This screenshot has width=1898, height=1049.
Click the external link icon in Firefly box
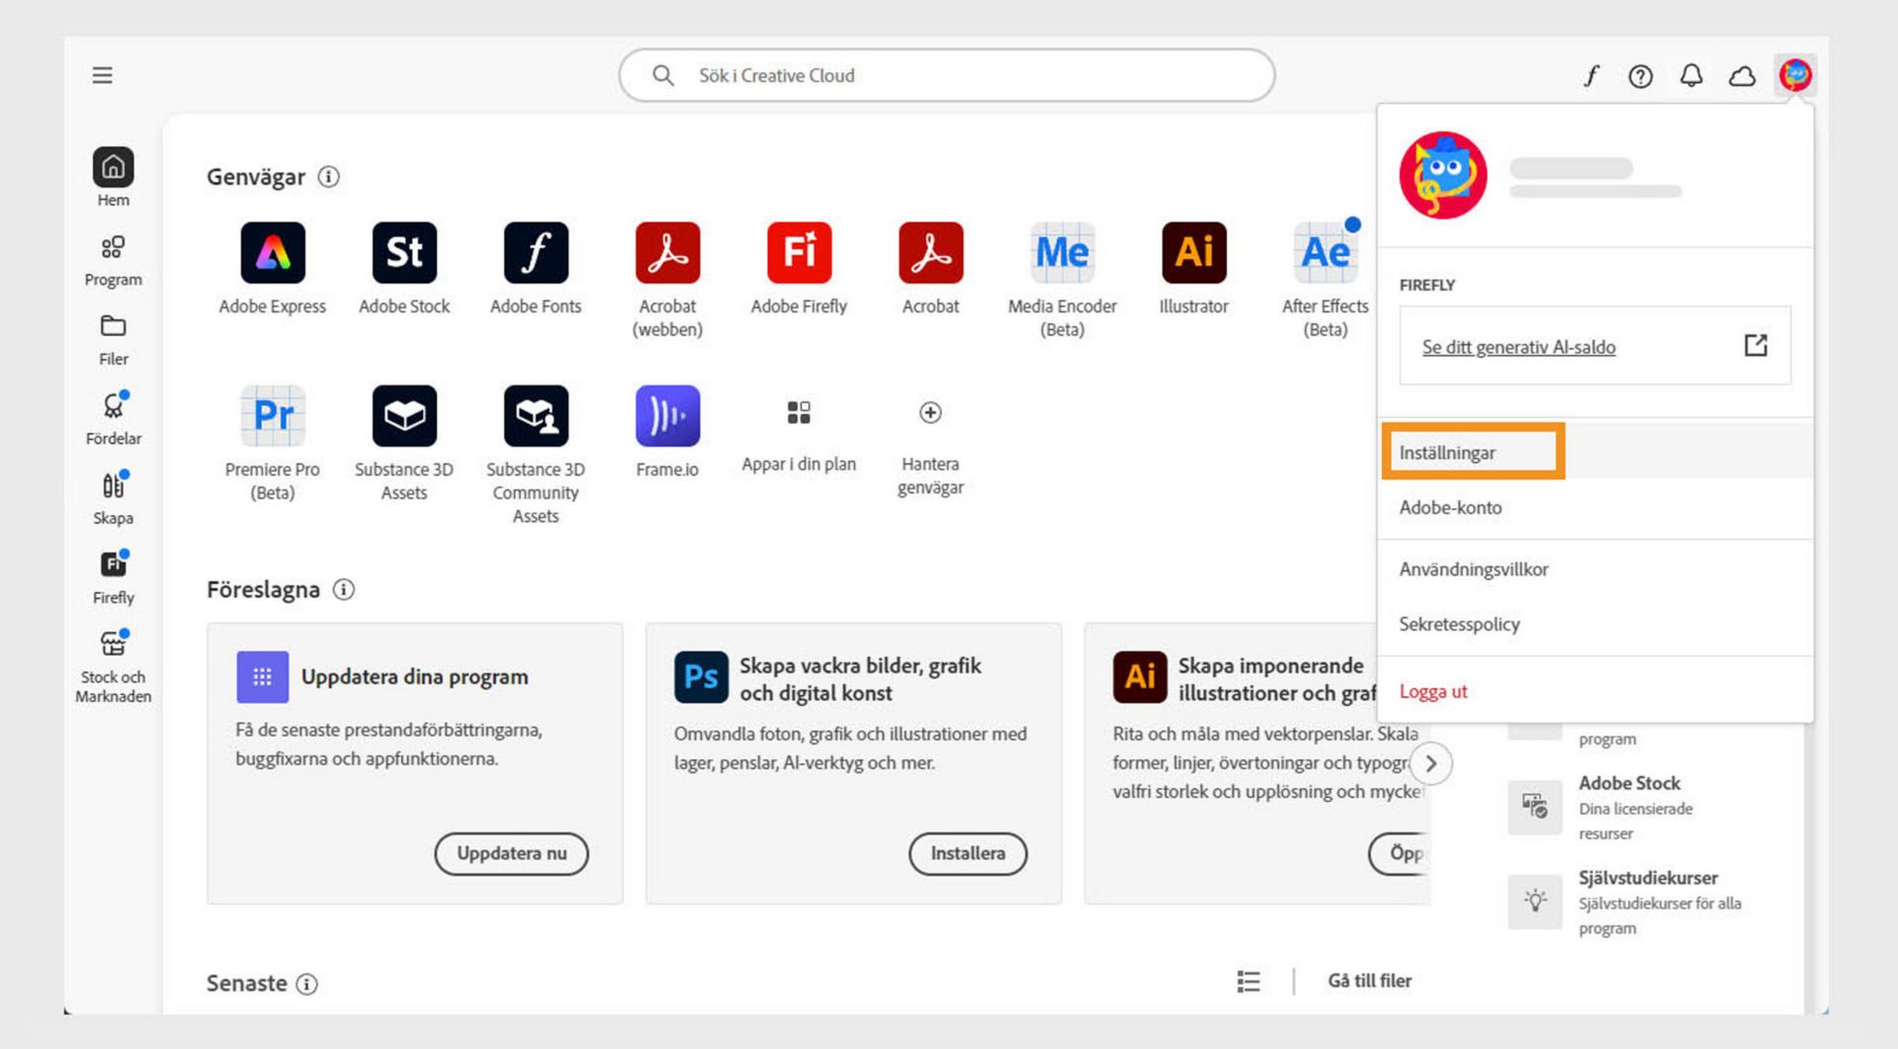coord(1756,345)
